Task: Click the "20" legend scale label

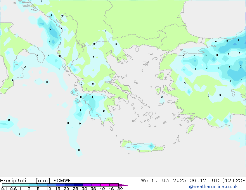Action: 66,188
